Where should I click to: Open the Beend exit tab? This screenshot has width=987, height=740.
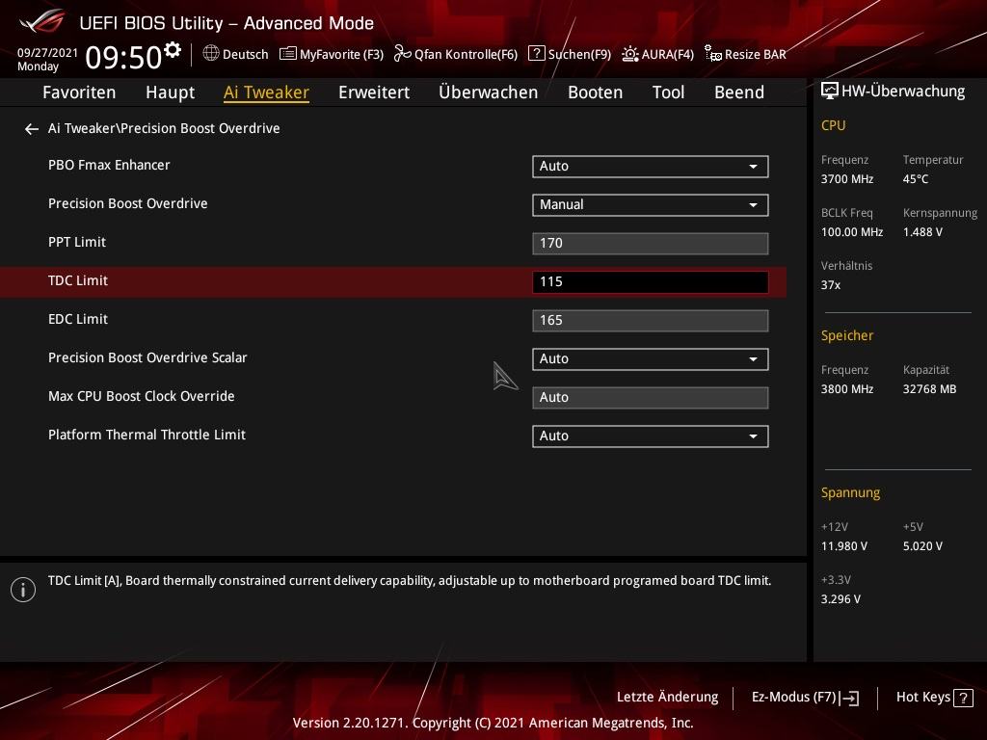(x=739, y=92)
